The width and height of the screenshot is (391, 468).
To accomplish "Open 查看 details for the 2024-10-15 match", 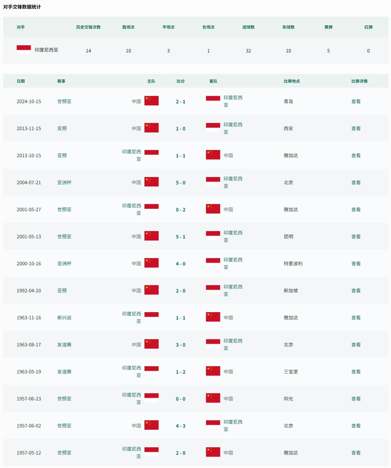I will coord(356,101).
